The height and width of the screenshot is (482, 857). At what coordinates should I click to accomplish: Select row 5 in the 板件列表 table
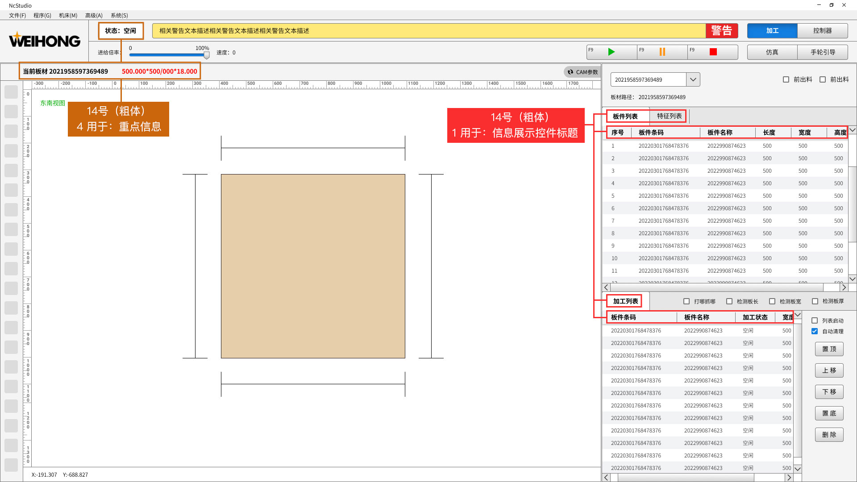(725, 196)
